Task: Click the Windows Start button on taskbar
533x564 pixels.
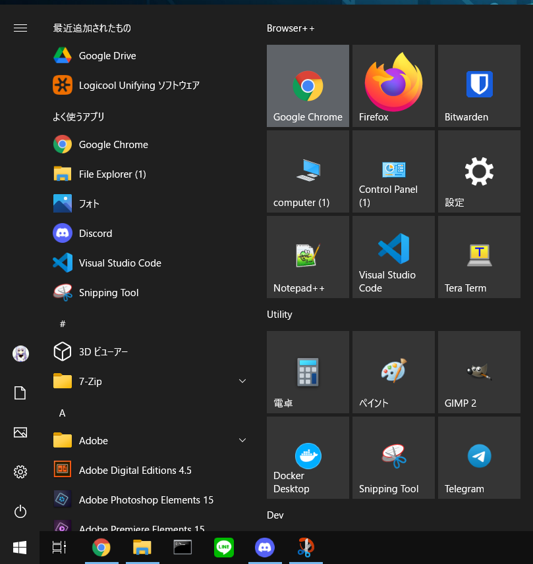Action: (x=20, y=548)
